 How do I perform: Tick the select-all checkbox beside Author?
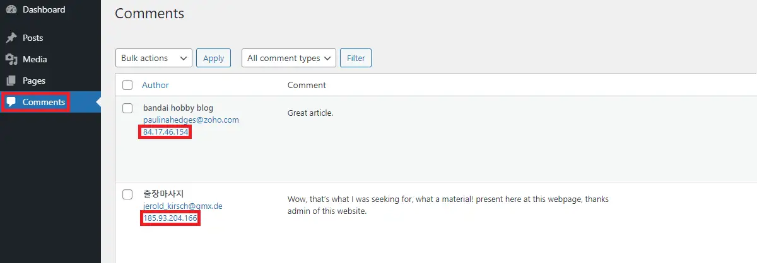(x=127, y=85)
